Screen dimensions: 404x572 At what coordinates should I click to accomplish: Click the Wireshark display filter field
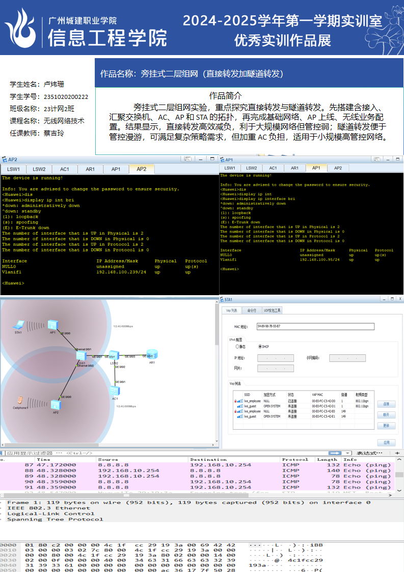[163, 453]
